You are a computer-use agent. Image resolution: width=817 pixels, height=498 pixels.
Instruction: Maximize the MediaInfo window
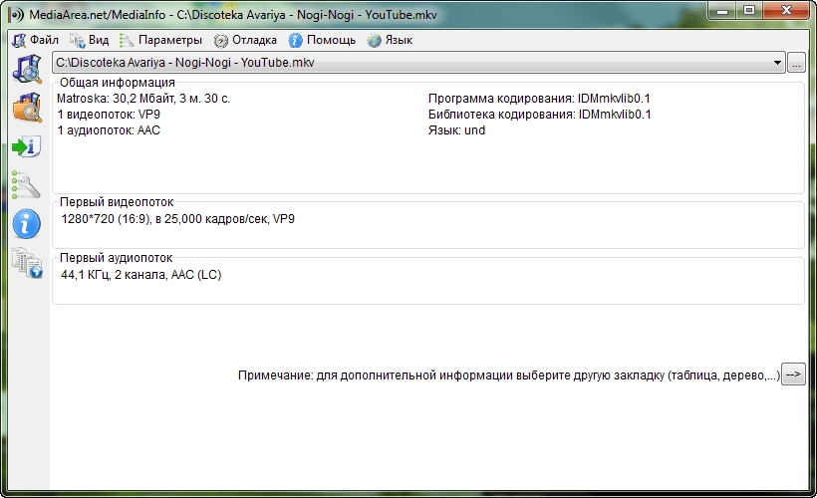749,10
